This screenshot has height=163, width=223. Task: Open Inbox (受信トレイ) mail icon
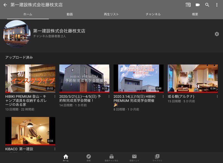134,158
